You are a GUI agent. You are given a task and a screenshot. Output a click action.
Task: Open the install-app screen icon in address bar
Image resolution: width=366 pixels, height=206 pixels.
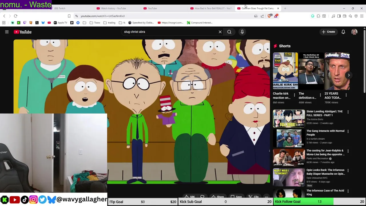point(256,16)
